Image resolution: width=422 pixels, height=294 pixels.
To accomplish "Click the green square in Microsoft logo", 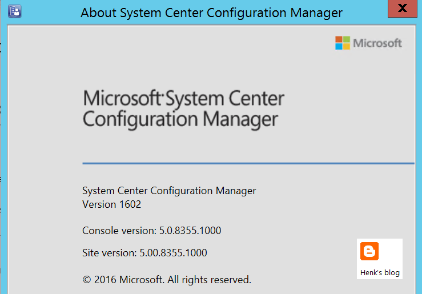I will [x=347, y=39].
